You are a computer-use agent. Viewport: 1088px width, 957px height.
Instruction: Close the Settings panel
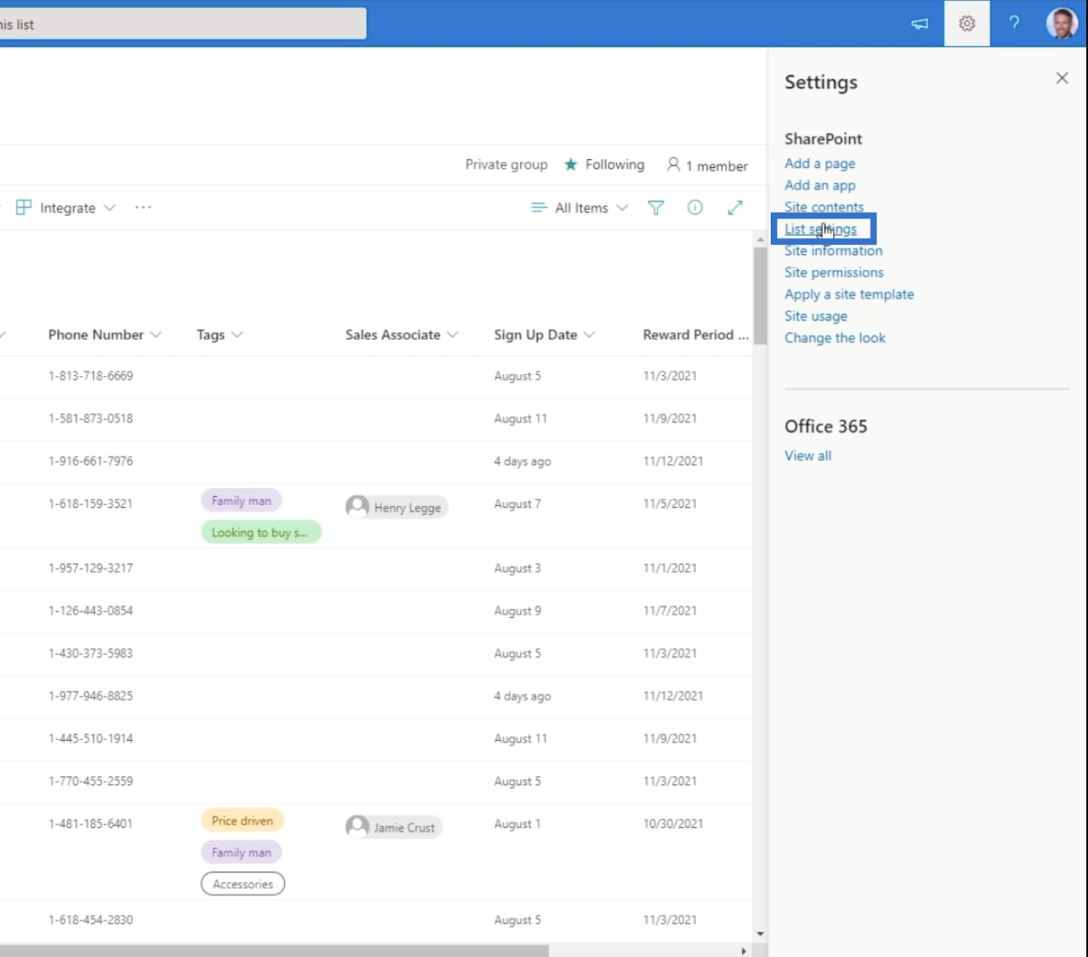click(x=1061, y=78)
